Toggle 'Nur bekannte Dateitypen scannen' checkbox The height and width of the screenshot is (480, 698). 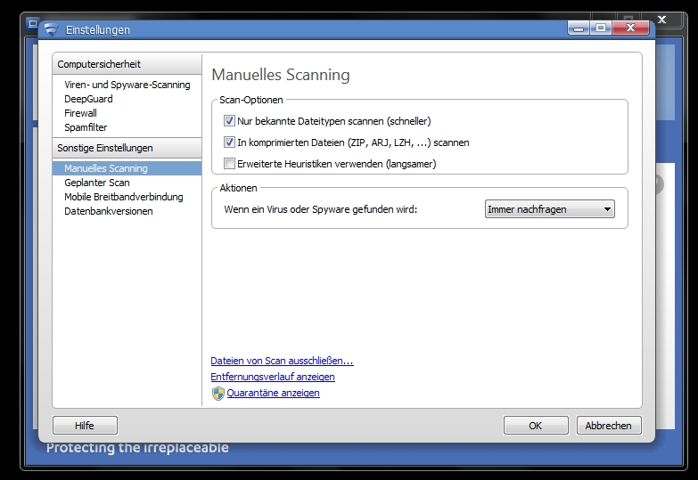pos(229,120)
